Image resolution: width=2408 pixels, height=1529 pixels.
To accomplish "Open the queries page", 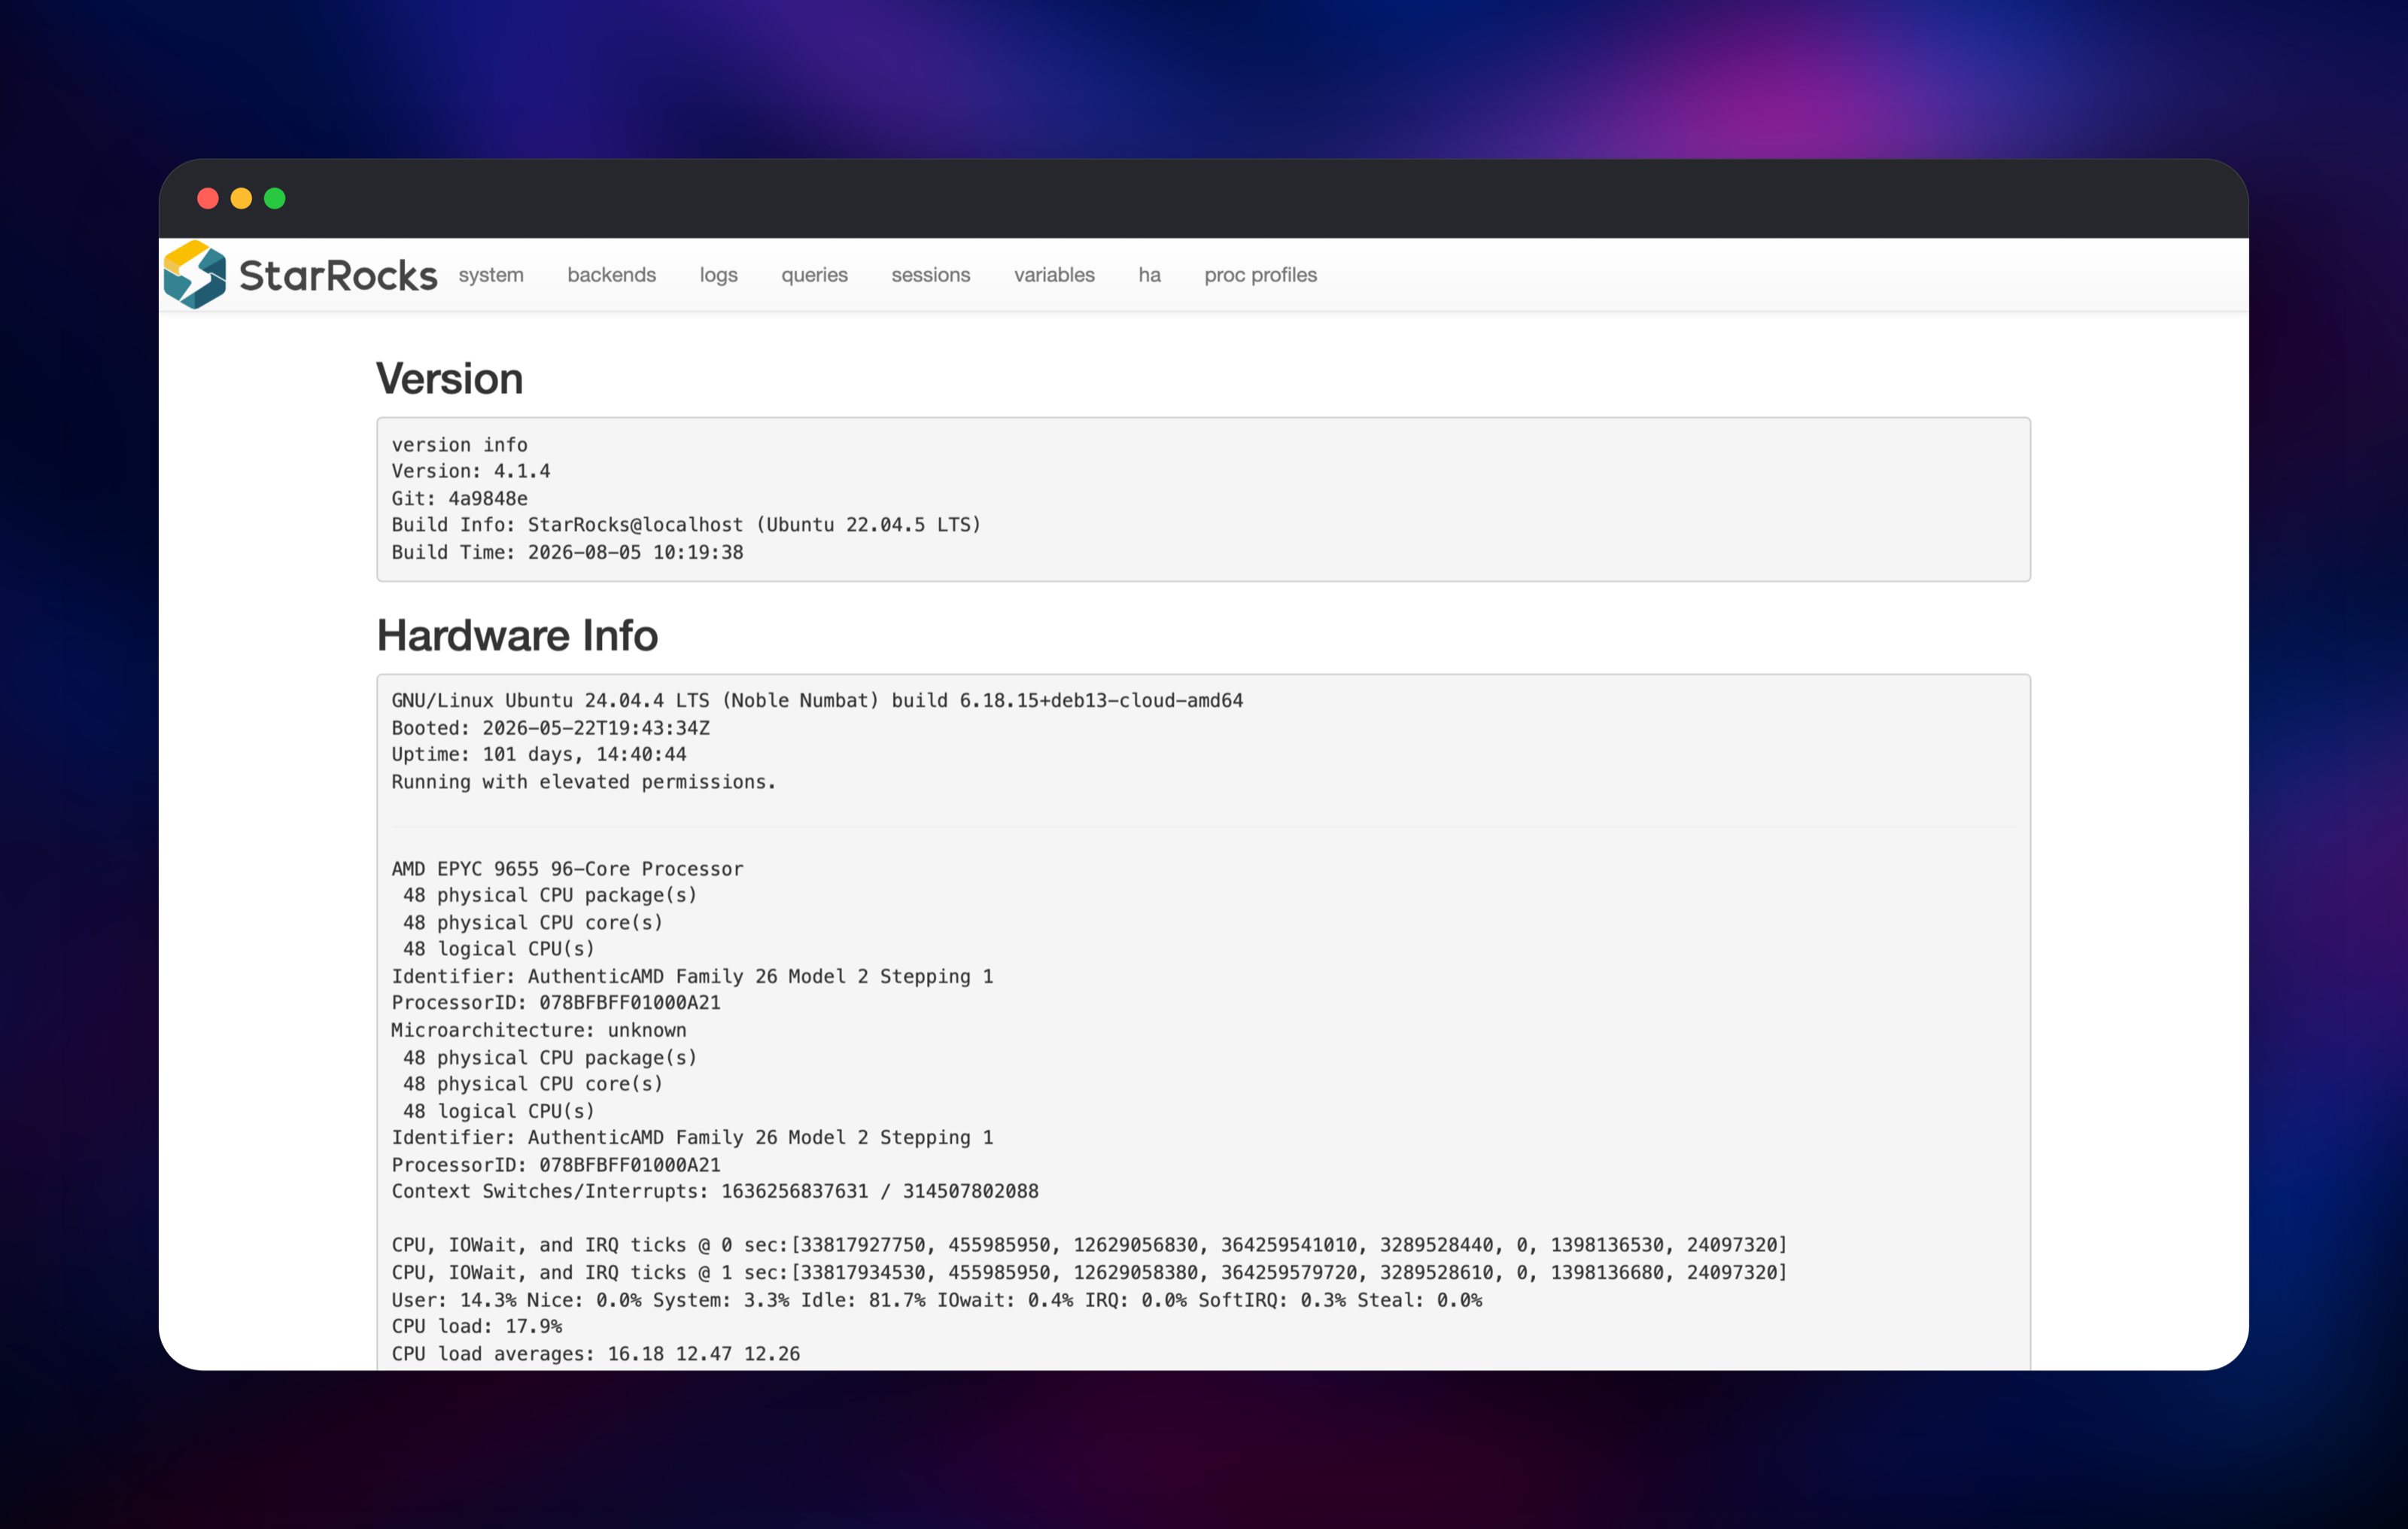I will (x=815, y=276).
